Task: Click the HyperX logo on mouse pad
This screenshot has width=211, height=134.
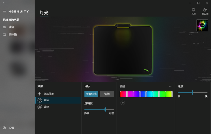Action: (x=146, y=70)
